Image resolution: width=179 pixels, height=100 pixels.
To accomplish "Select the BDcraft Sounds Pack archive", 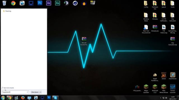I will (84, 41).
